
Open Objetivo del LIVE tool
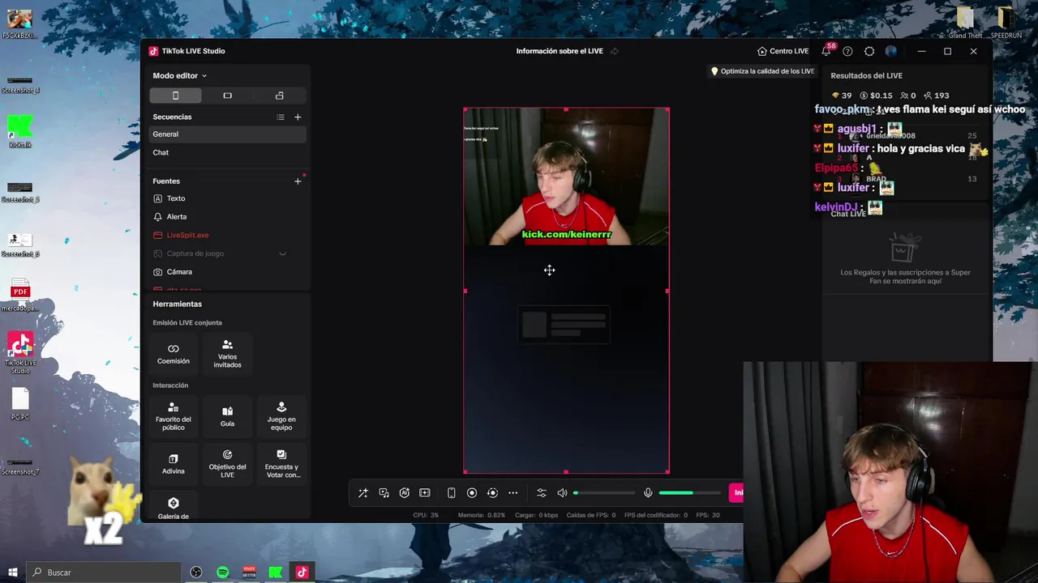[x=227, y=464]
